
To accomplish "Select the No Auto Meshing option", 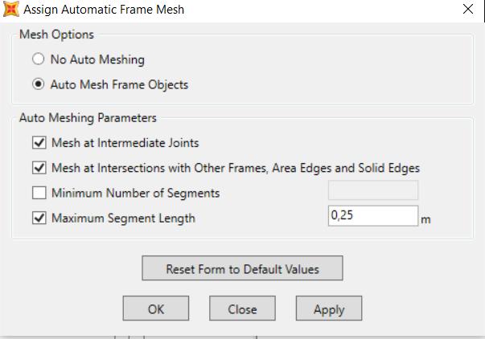I will (39, 59).
